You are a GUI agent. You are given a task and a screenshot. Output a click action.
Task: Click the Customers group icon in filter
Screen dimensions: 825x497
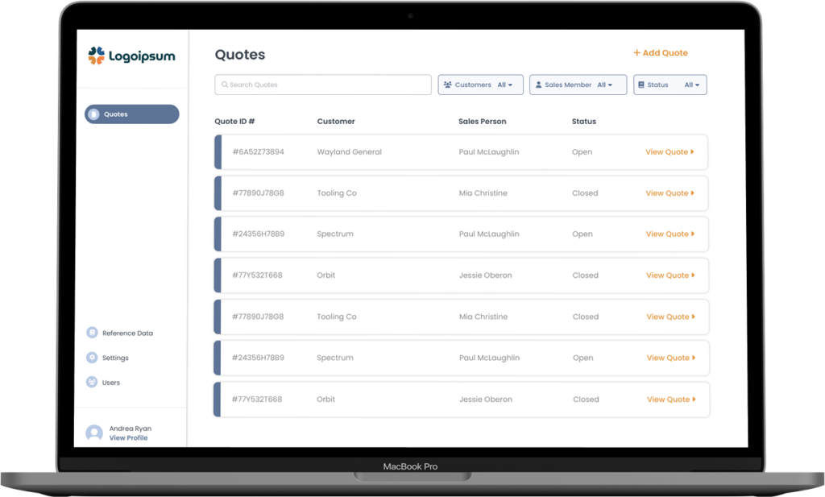click(x=447, y=85)
